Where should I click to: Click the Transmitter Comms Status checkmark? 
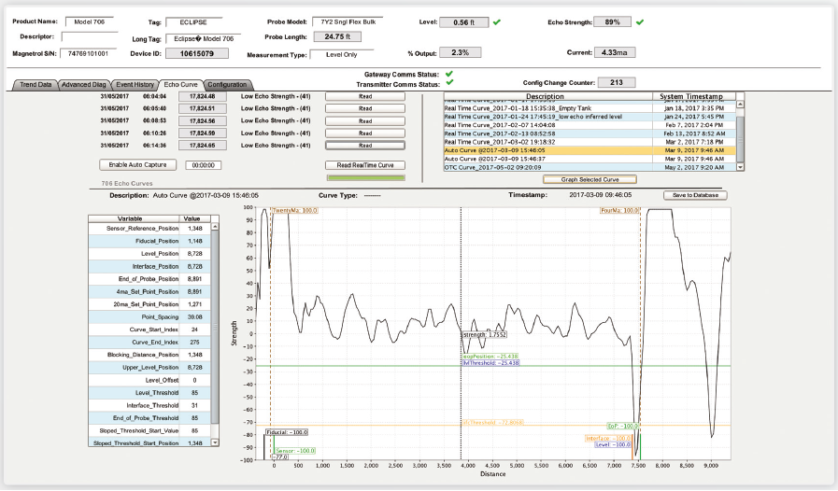pos(449,84)
